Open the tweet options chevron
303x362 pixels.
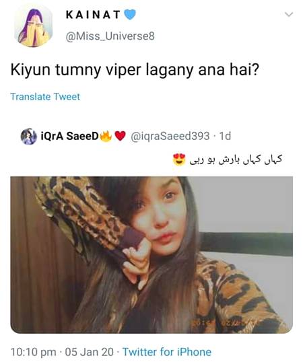[289, 15]
